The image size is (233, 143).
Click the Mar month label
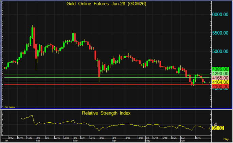(x=75, y=141)
